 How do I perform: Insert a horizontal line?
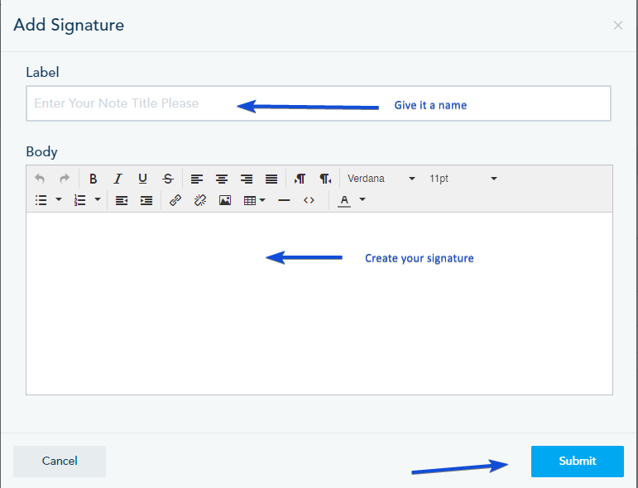(284, 200)
